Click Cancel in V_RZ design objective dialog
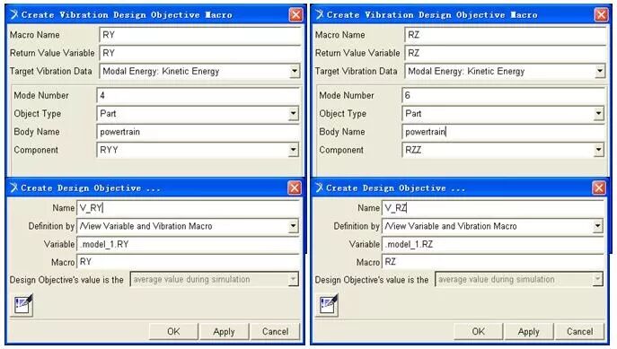Viewport: 617px width, 349px height. [x=579, y=331]
